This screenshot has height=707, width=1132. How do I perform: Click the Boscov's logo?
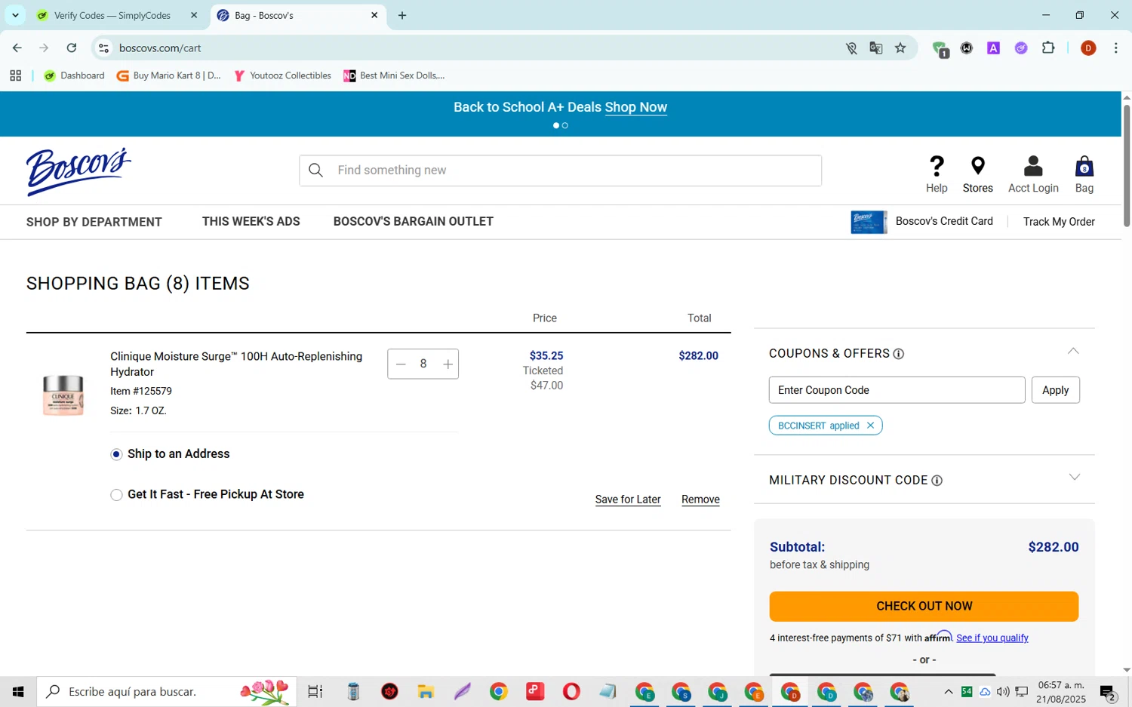click(x=78, y=171)
